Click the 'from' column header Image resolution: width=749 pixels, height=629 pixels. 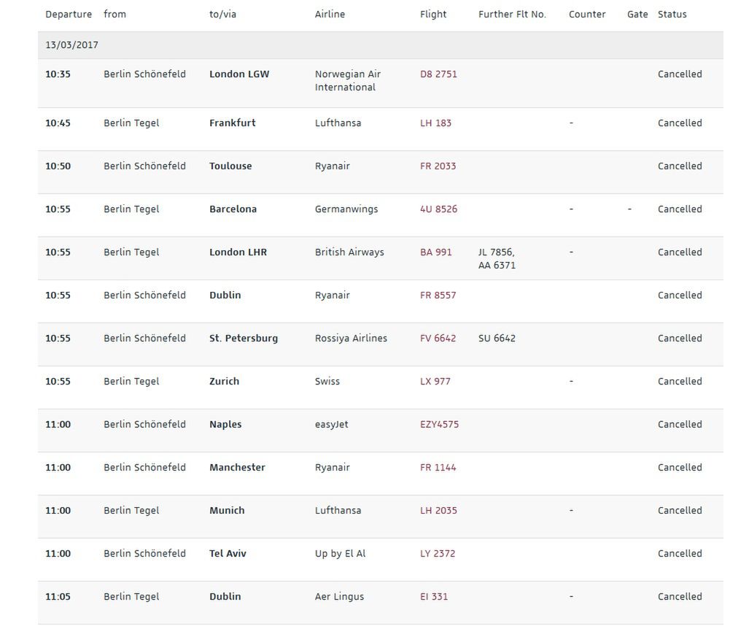pyautogui.click(x=115, y=14)
